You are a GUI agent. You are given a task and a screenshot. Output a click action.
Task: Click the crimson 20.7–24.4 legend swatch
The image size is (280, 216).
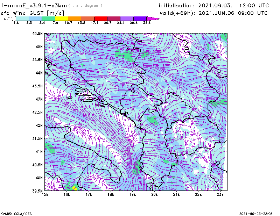point(114,19)
